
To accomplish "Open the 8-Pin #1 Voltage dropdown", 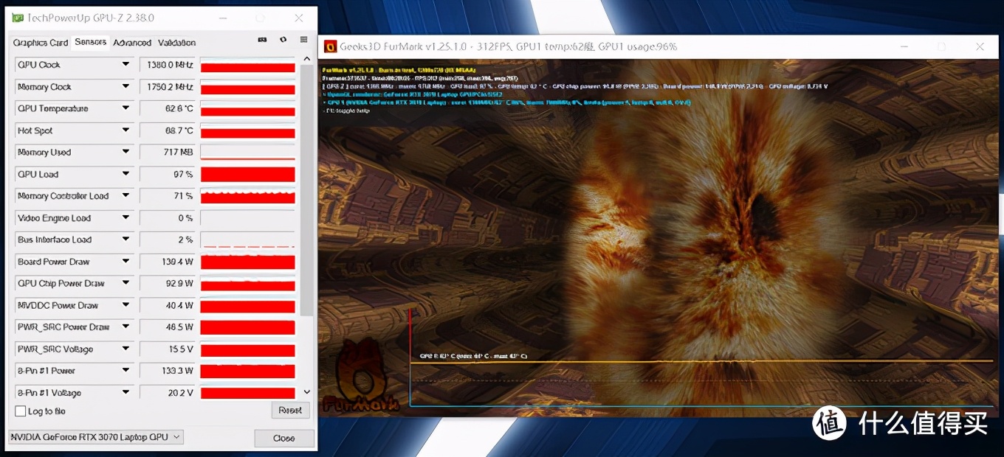I will [x=125, y=393].
